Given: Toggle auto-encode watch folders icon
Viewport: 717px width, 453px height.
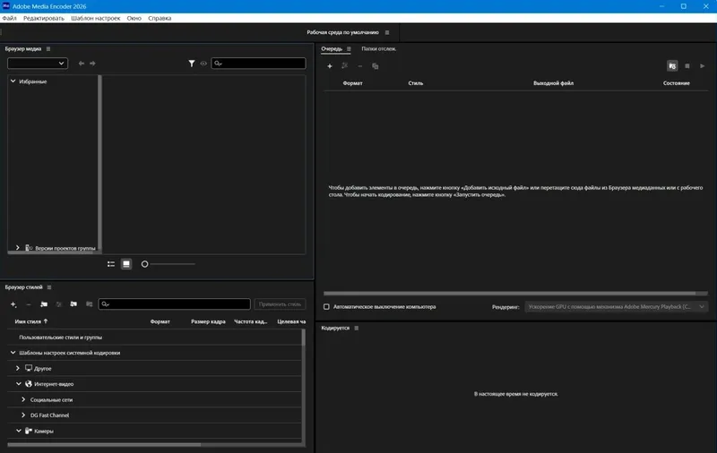Looking at the screenshot, I should tap(672, 66).
